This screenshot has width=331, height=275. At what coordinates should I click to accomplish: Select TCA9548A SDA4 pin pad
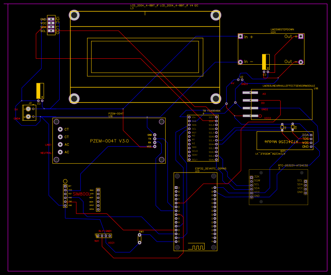click(217, 144)
